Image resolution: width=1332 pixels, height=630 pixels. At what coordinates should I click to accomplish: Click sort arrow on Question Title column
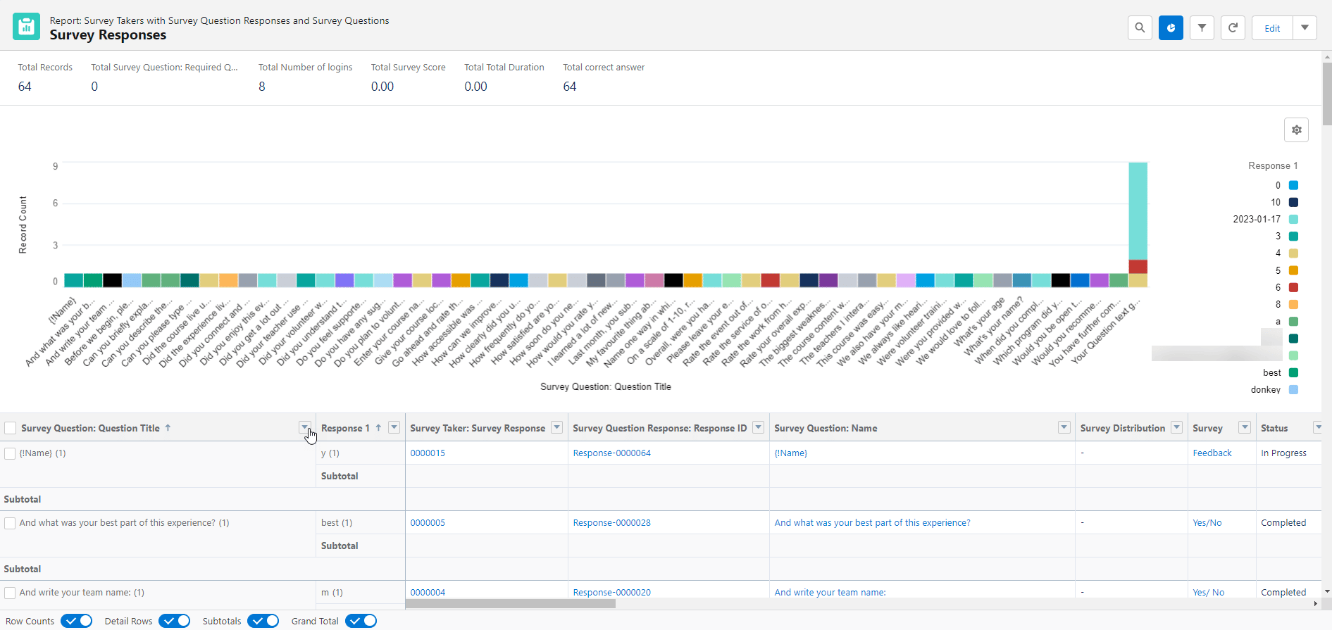168,428
